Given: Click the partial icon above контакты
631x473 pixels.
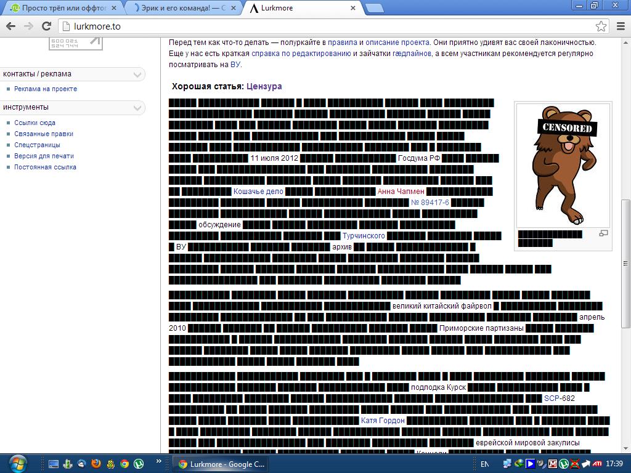Looking at the screenshot, I should (76, 44).
